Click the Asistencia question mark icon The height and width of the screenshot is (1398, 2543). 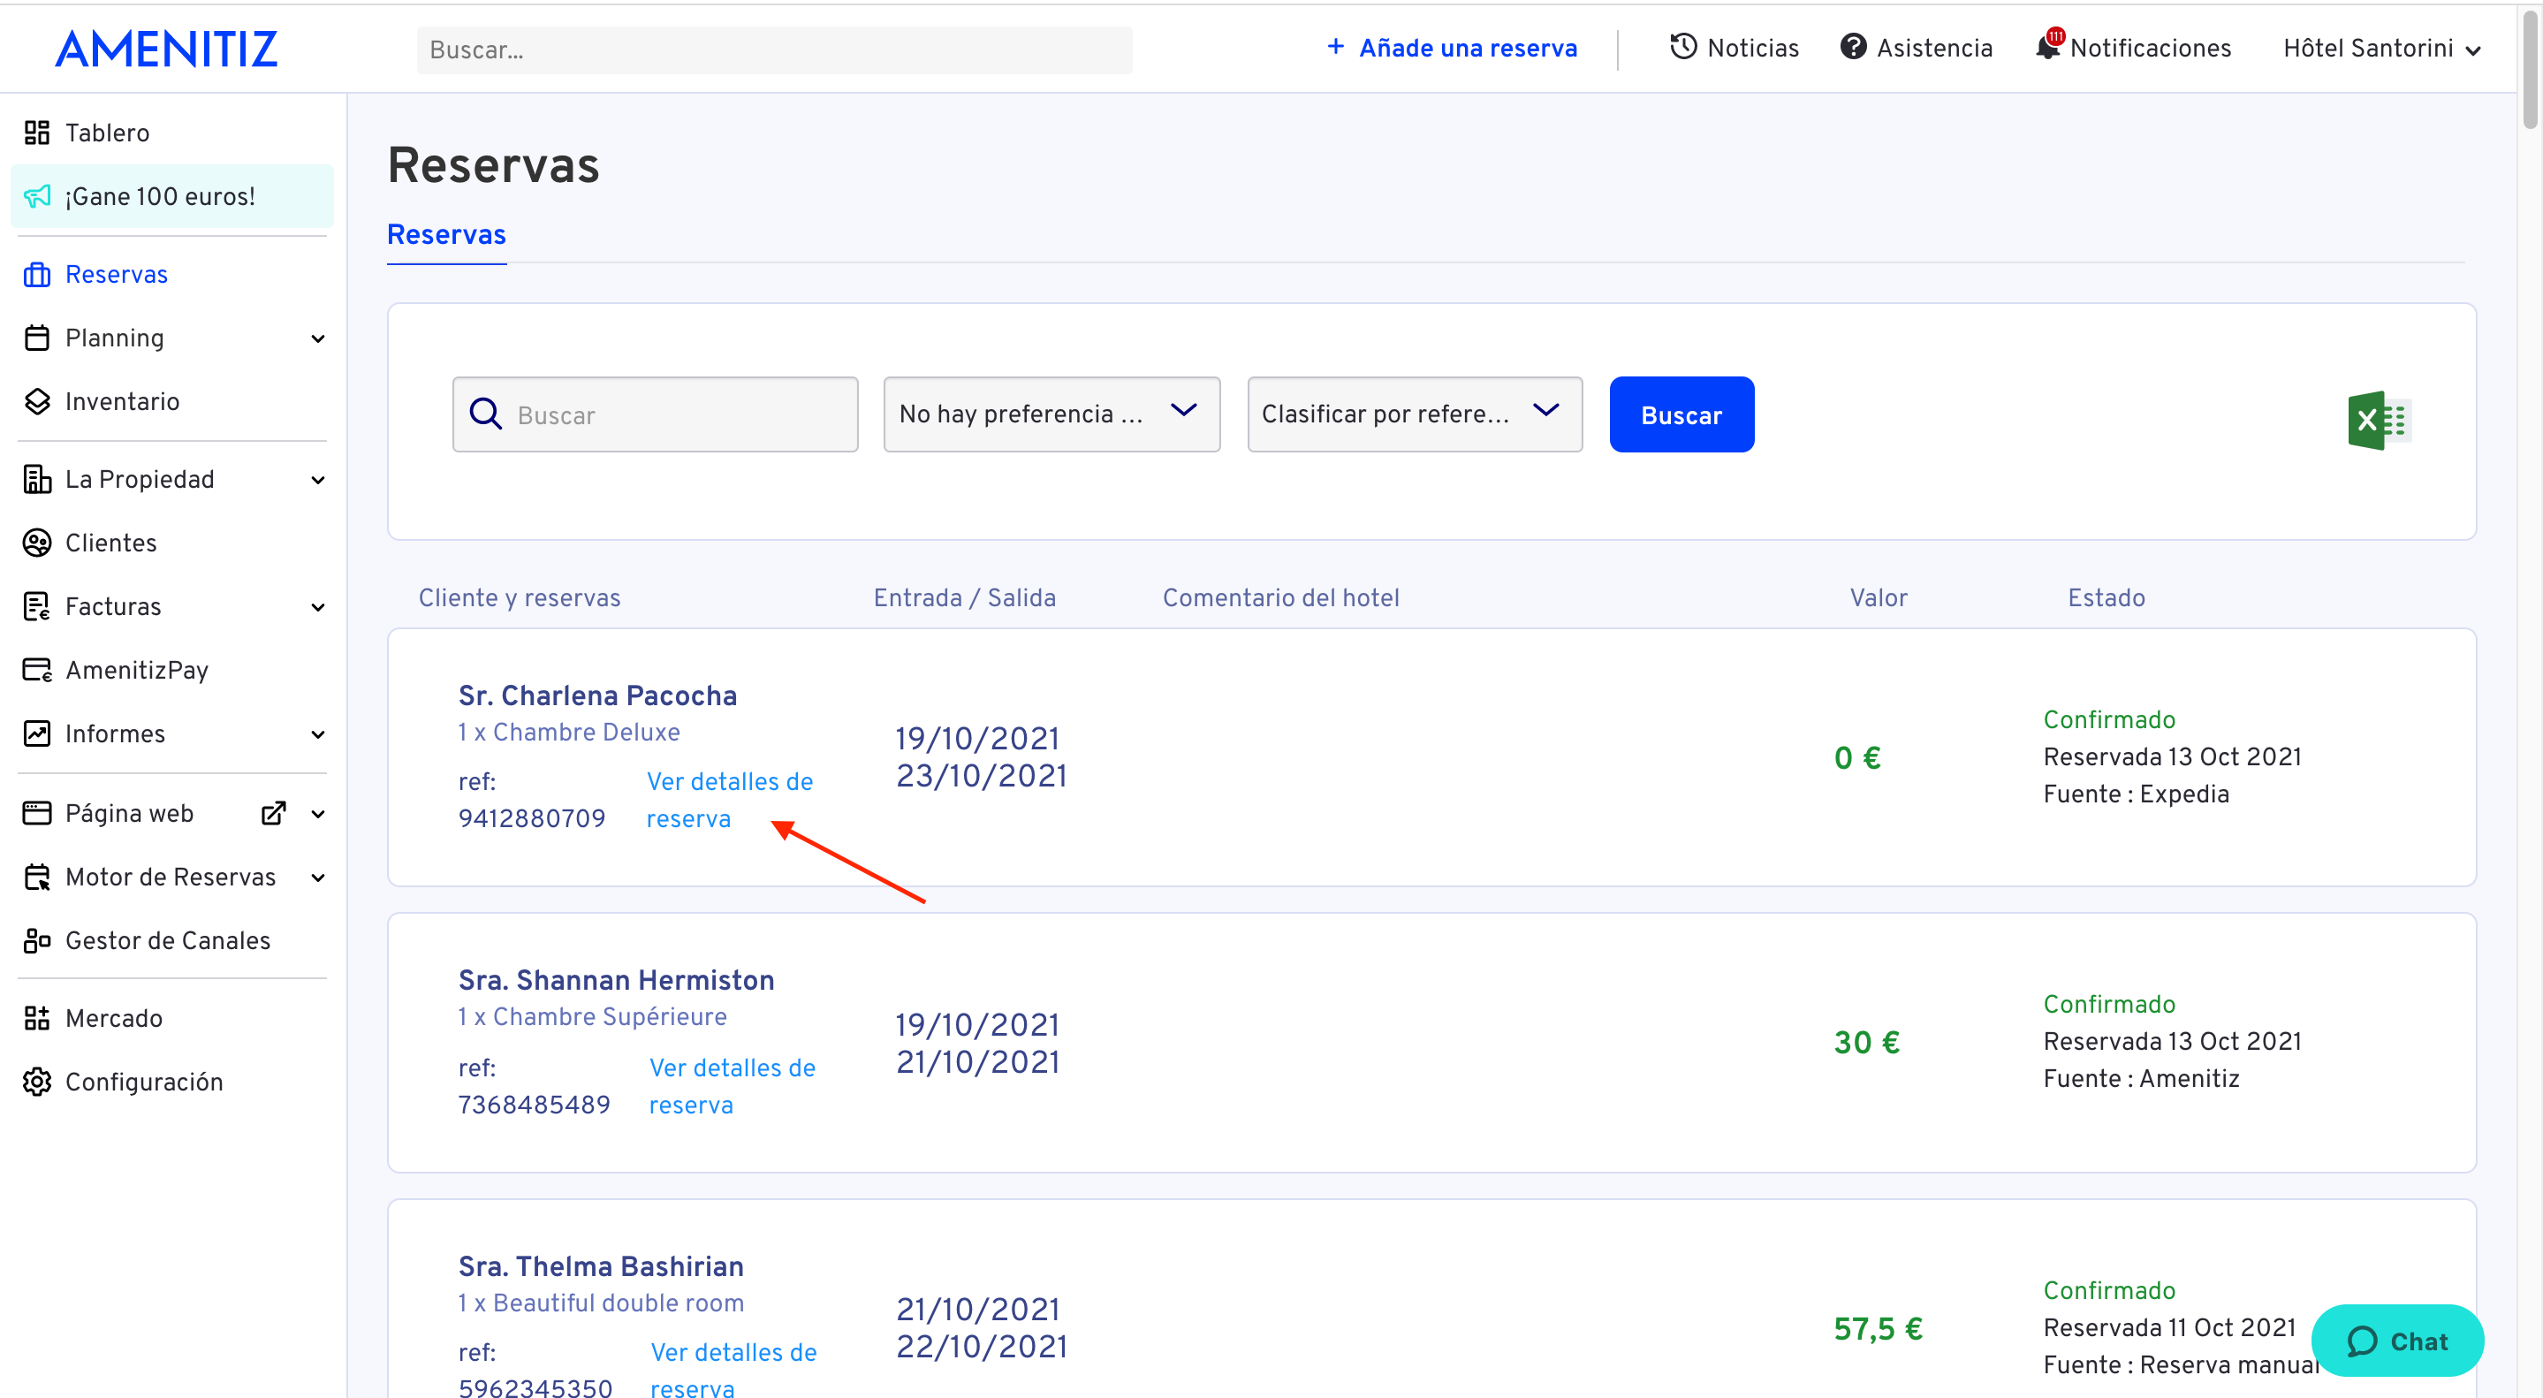point(1853,47)
